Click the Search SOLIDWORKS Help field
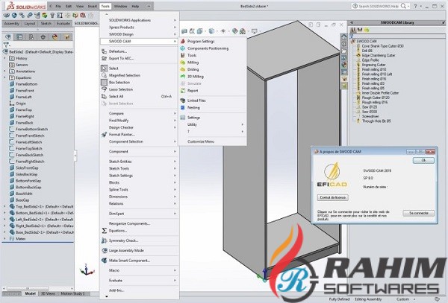448x303 pixels. coord(379,6)
